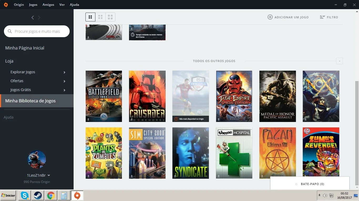
Task: Click download icon on Pagan Ultima VIII tile
Action: pyautogui.click(x=262, y=176)
